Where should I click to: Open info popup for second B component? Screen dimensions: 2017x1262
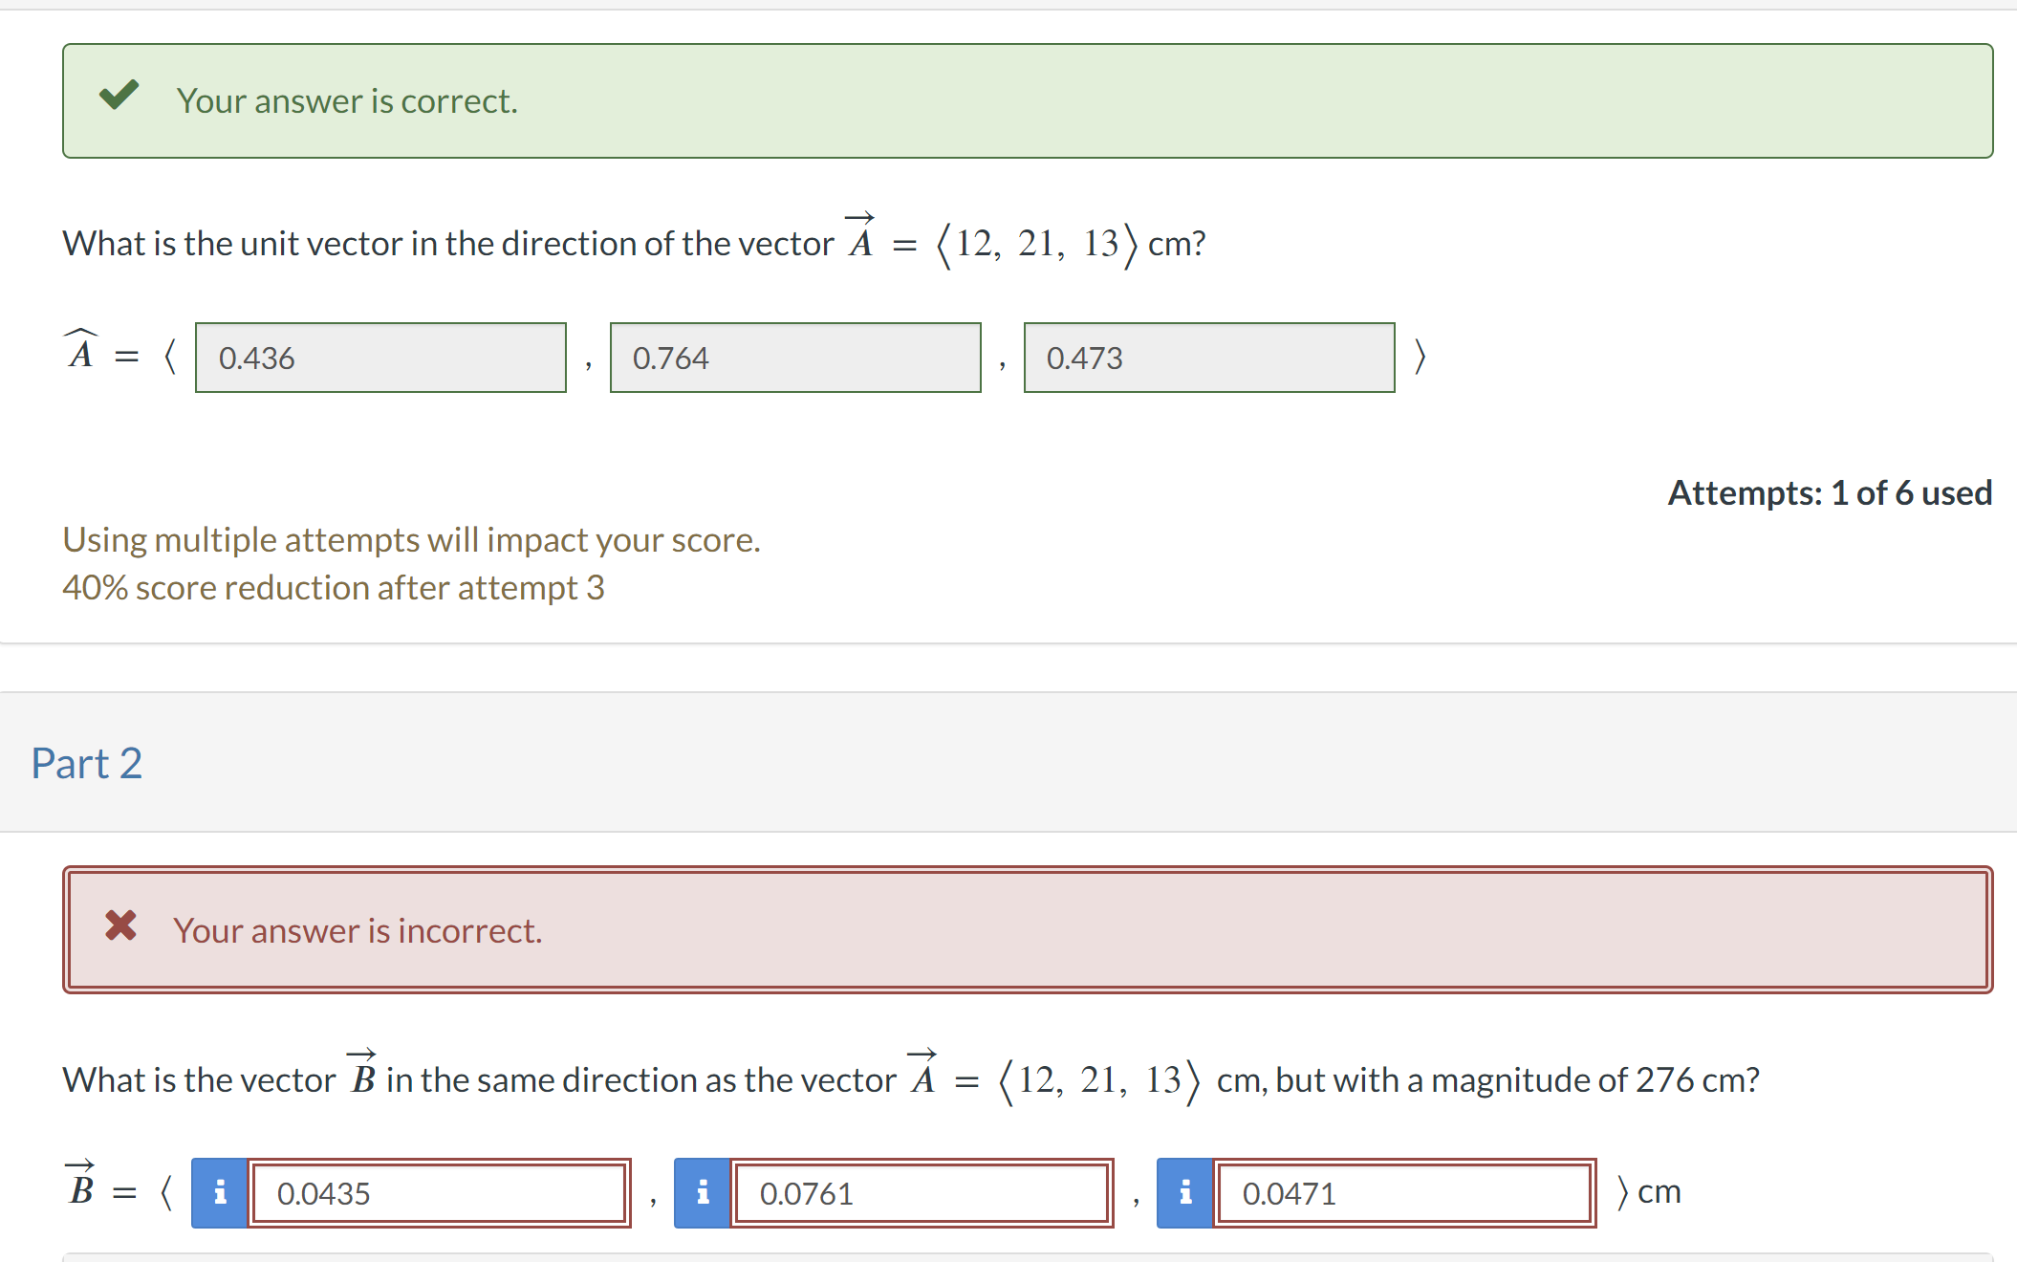pos(703,1192)
